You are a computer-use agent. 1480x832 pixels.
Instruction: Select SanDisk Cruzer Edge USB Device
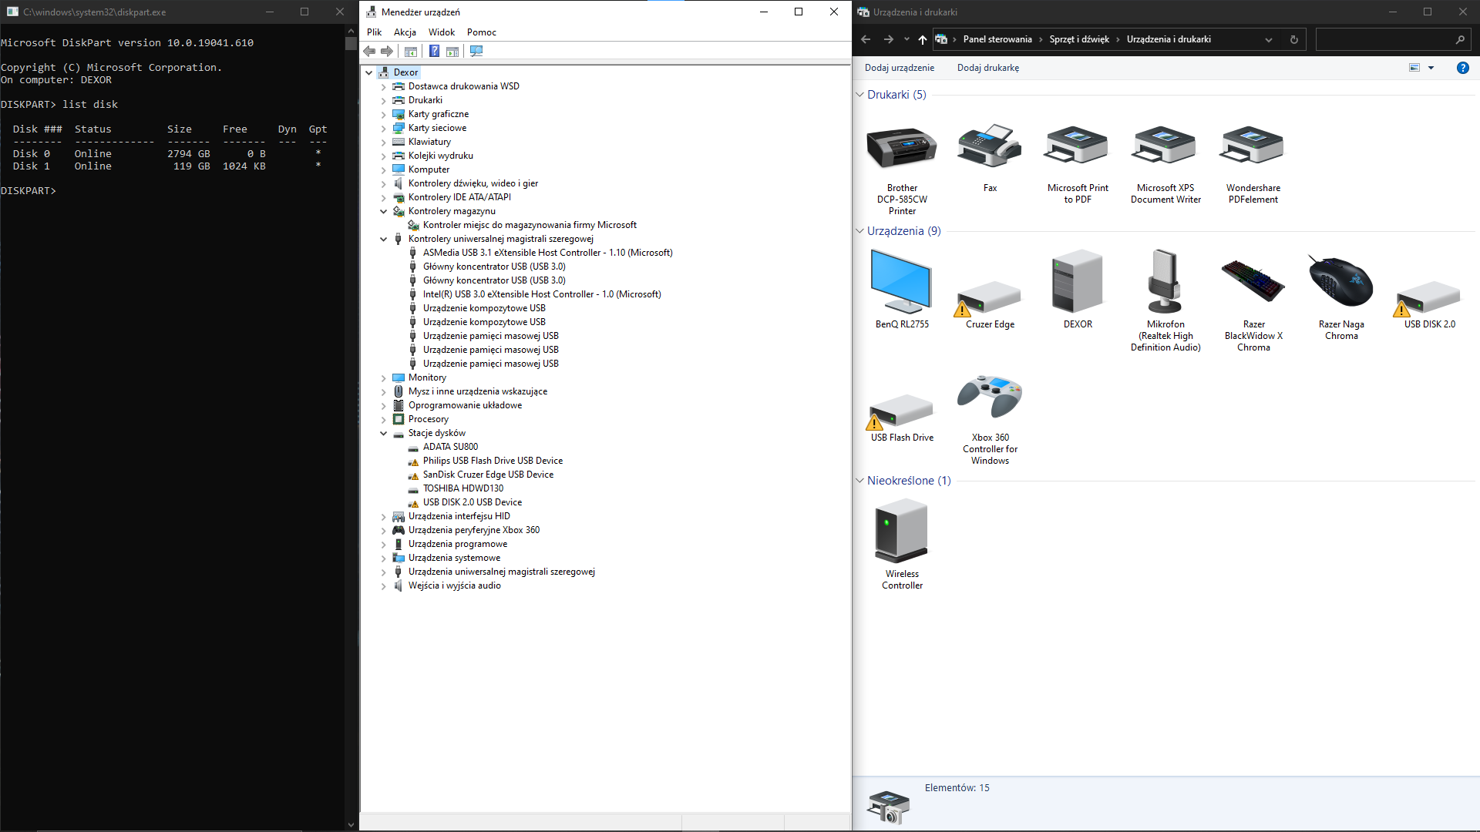(488, 475)
